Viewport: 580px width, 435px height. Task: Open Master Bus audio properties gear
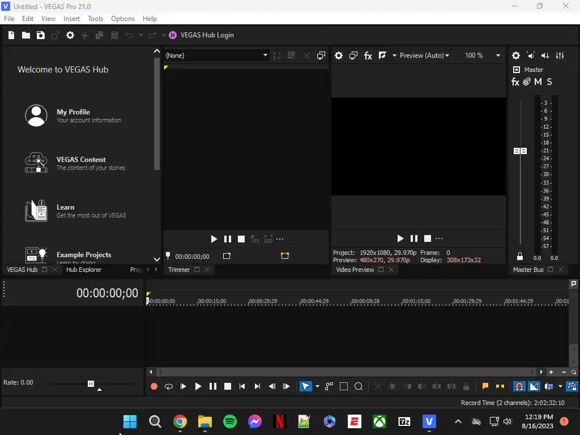point(516,56)
